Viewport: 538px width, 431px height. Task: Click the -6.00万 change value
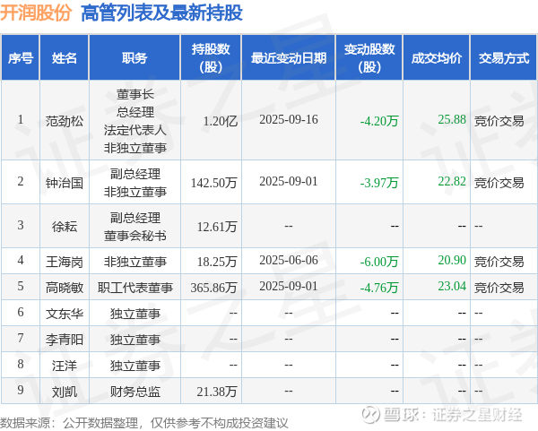pos(379,262)
